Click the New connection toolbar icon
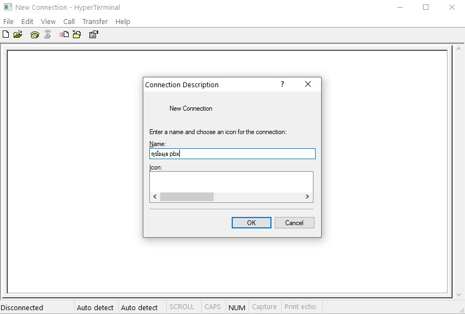Screen dimensions: 465x314 coord(5,34)
